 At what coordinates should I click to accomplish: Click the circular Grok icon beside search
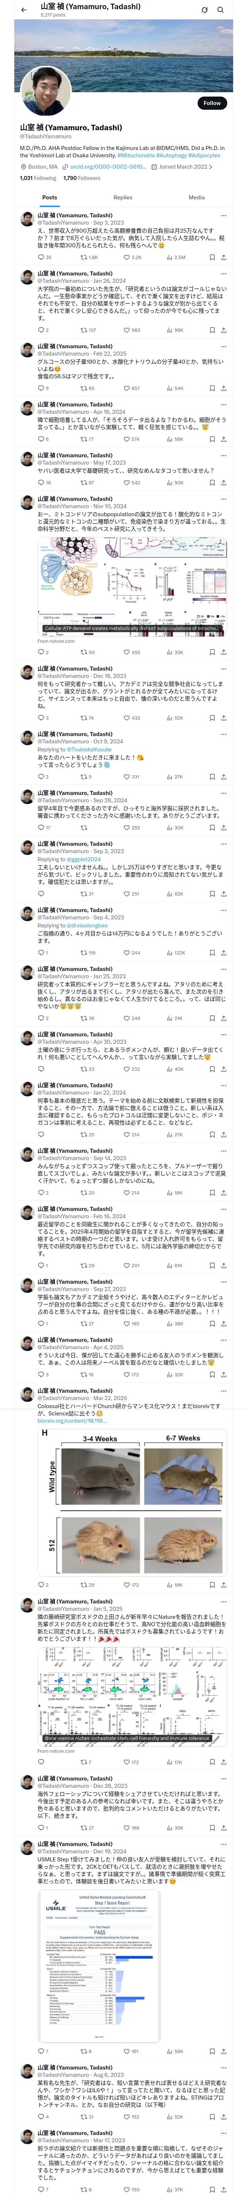205,10
